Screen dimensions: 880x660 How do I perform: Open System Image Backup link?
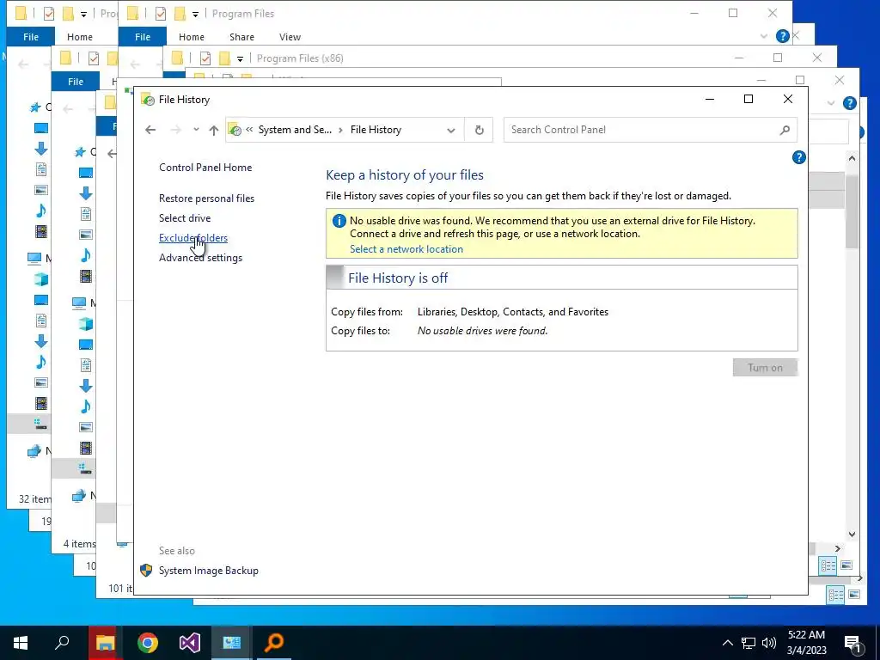click(208, 571)
